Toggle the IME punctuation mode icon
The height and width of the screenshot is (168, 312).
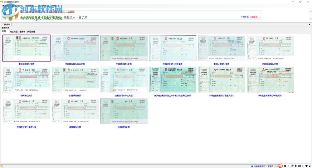pyautogui.click(x=289, y=166)
